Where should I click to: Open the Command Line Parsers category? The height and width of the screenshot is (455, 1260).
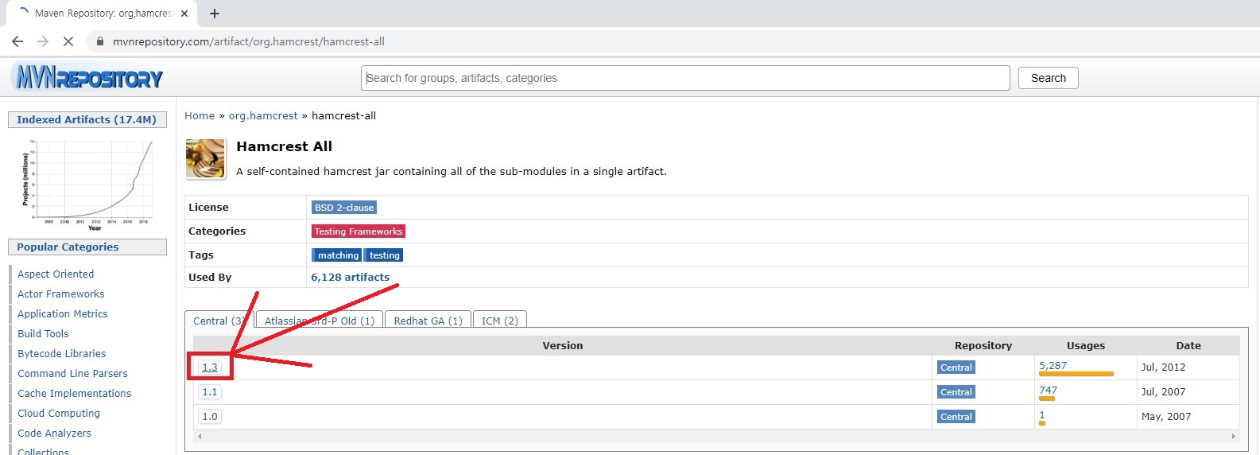[x=72, y=374]
